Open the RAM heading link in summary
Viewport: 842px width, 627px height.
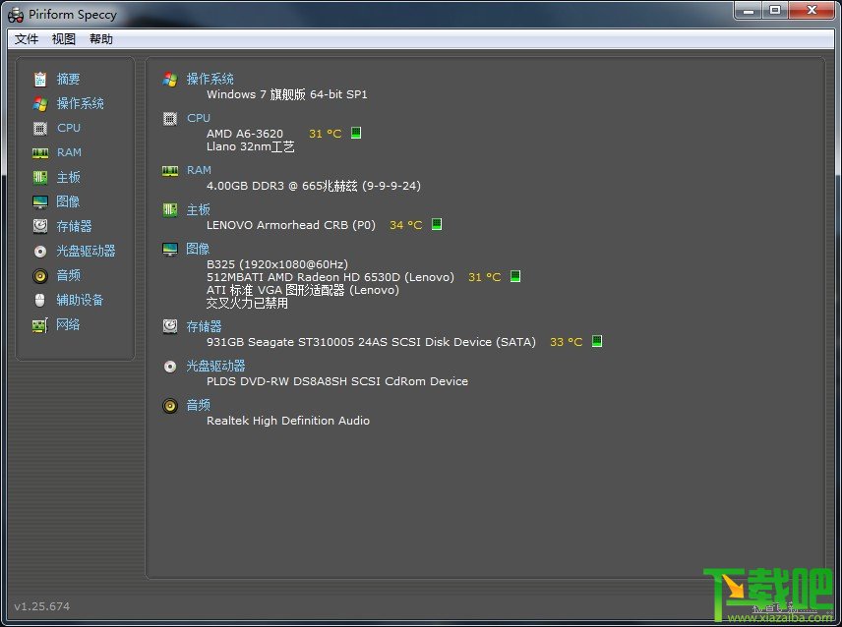(x=200, y=171)
